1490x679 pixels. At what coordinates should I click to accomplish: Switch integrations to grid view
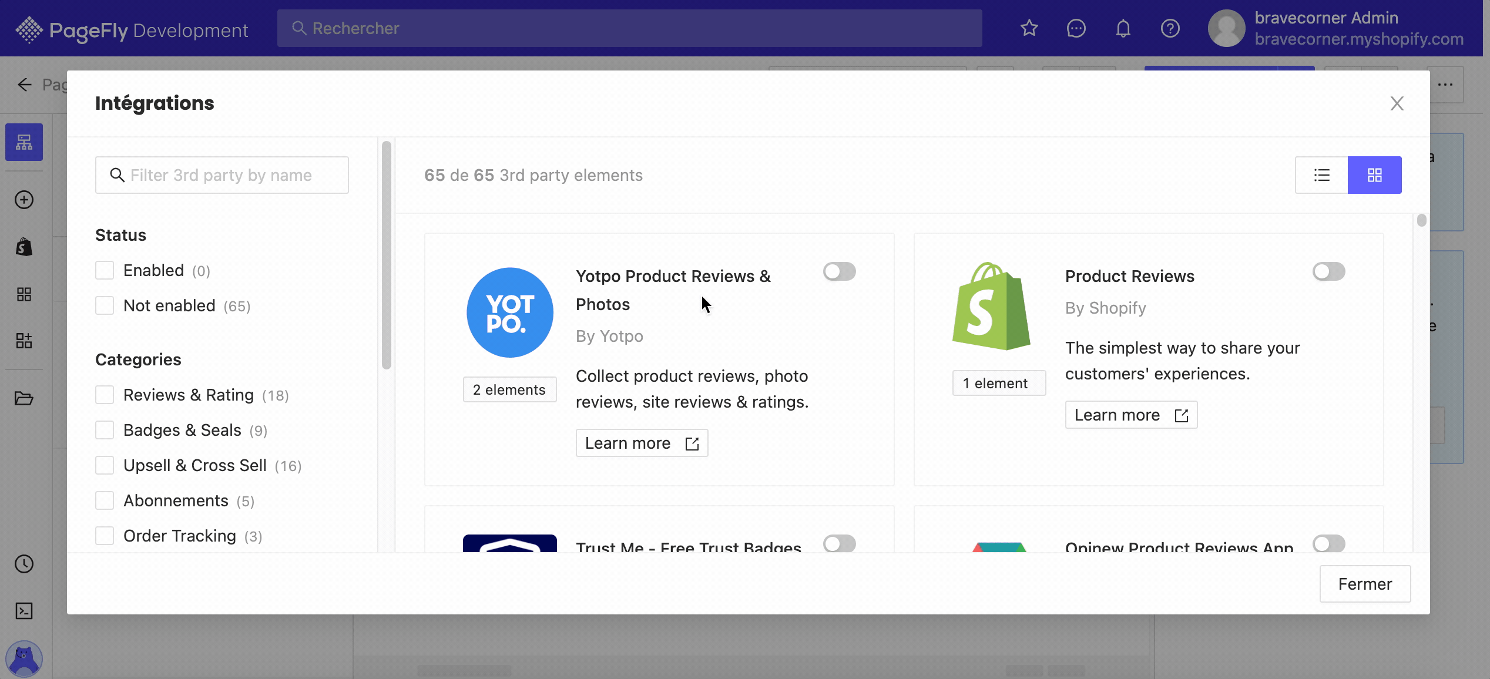(1374, 175)
